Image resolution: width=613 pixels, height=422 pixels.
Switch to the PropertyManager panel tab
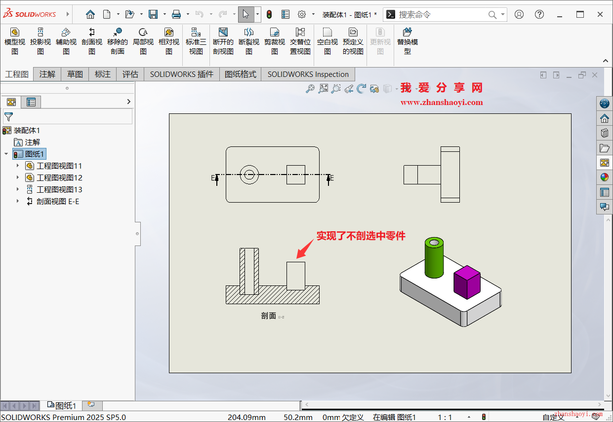pyautogui.click(x=31, y=102)
